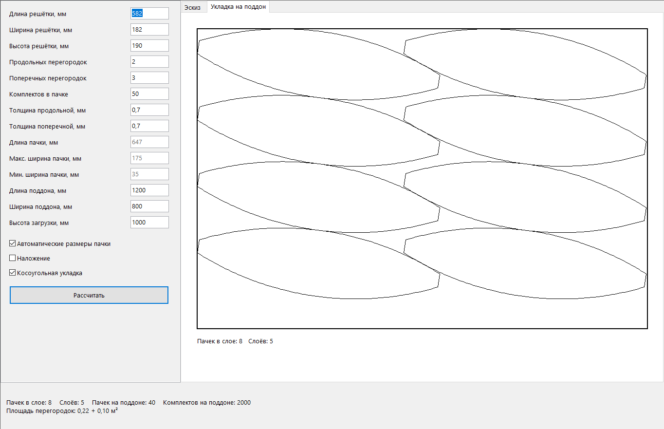Select the Высота загрузки input field
Viewport: 664px width, 429px height.
point(149,223)
